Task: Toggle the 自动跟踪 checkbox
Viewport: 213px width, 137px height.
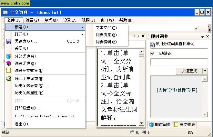Action: coord(152,54)
